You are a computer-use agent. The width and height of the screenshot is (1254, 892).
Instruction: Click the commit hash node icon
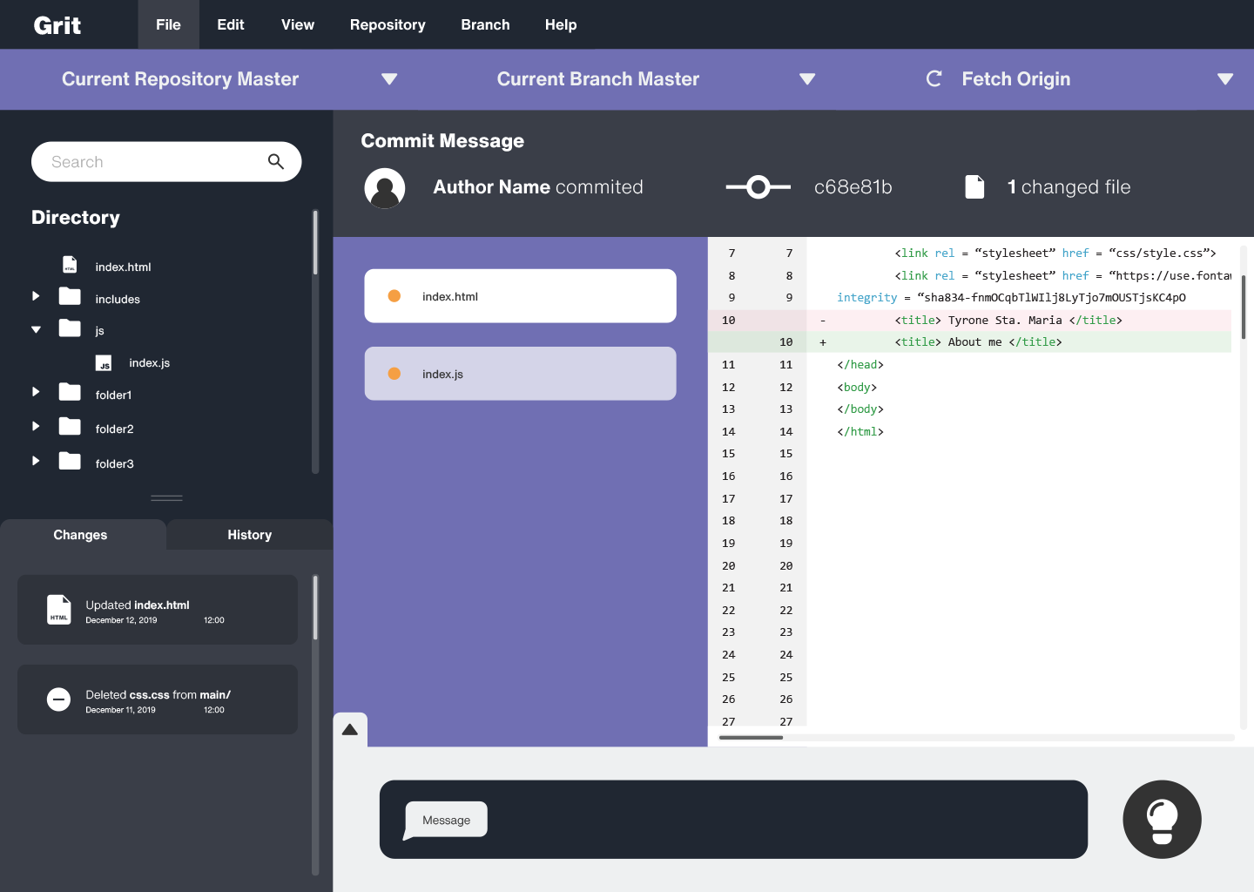(758, 187)
